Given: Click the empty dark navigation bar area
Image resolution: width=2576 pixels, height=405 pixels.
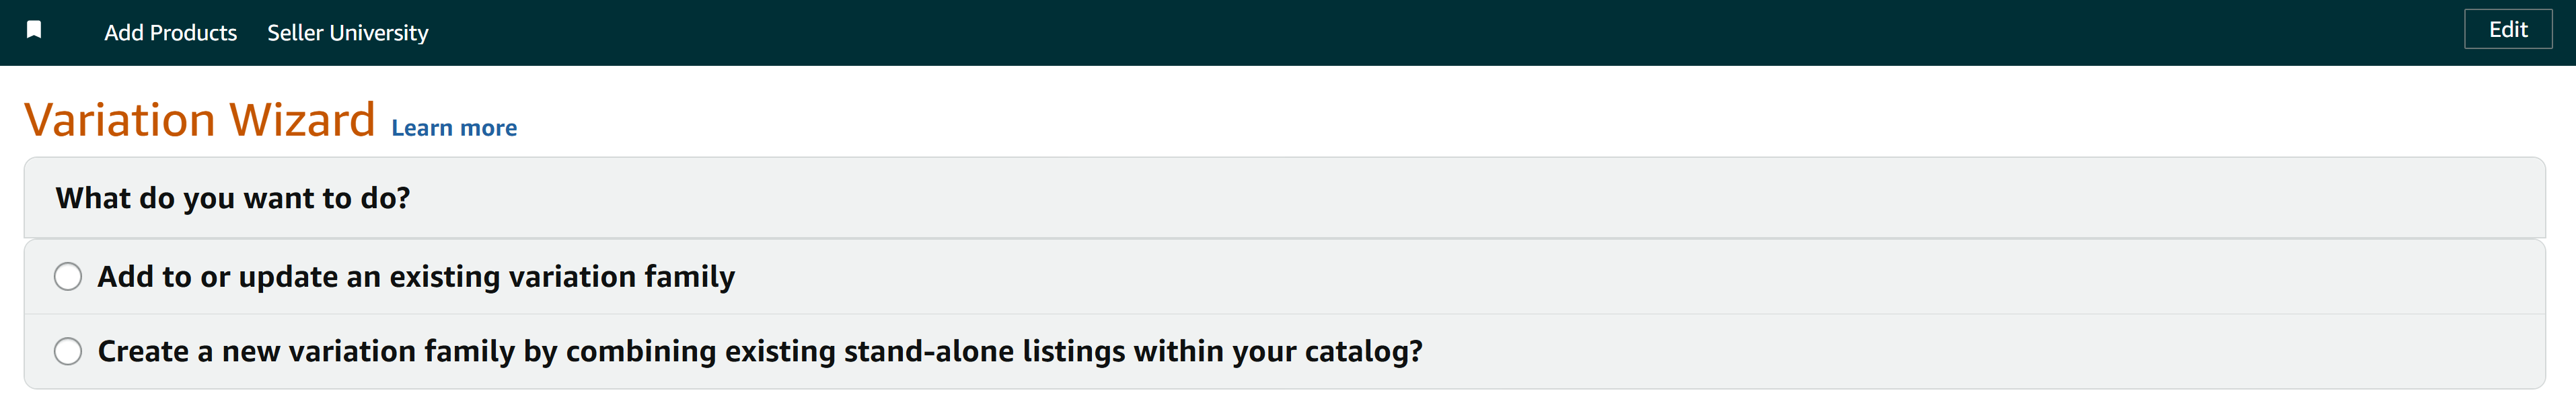Looking at the screenshot, I should coord(1400,33).
